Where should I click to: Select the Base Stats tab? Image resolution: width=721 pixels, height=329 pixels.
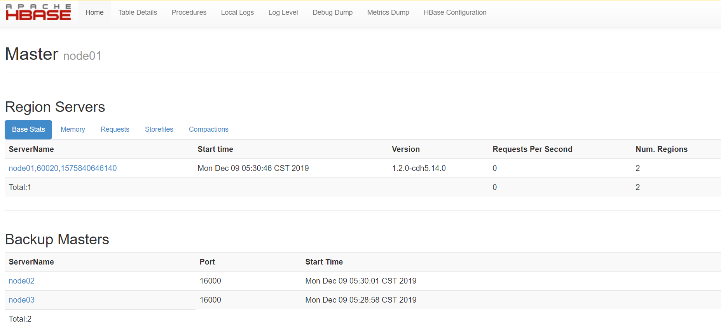coord(28,129)
